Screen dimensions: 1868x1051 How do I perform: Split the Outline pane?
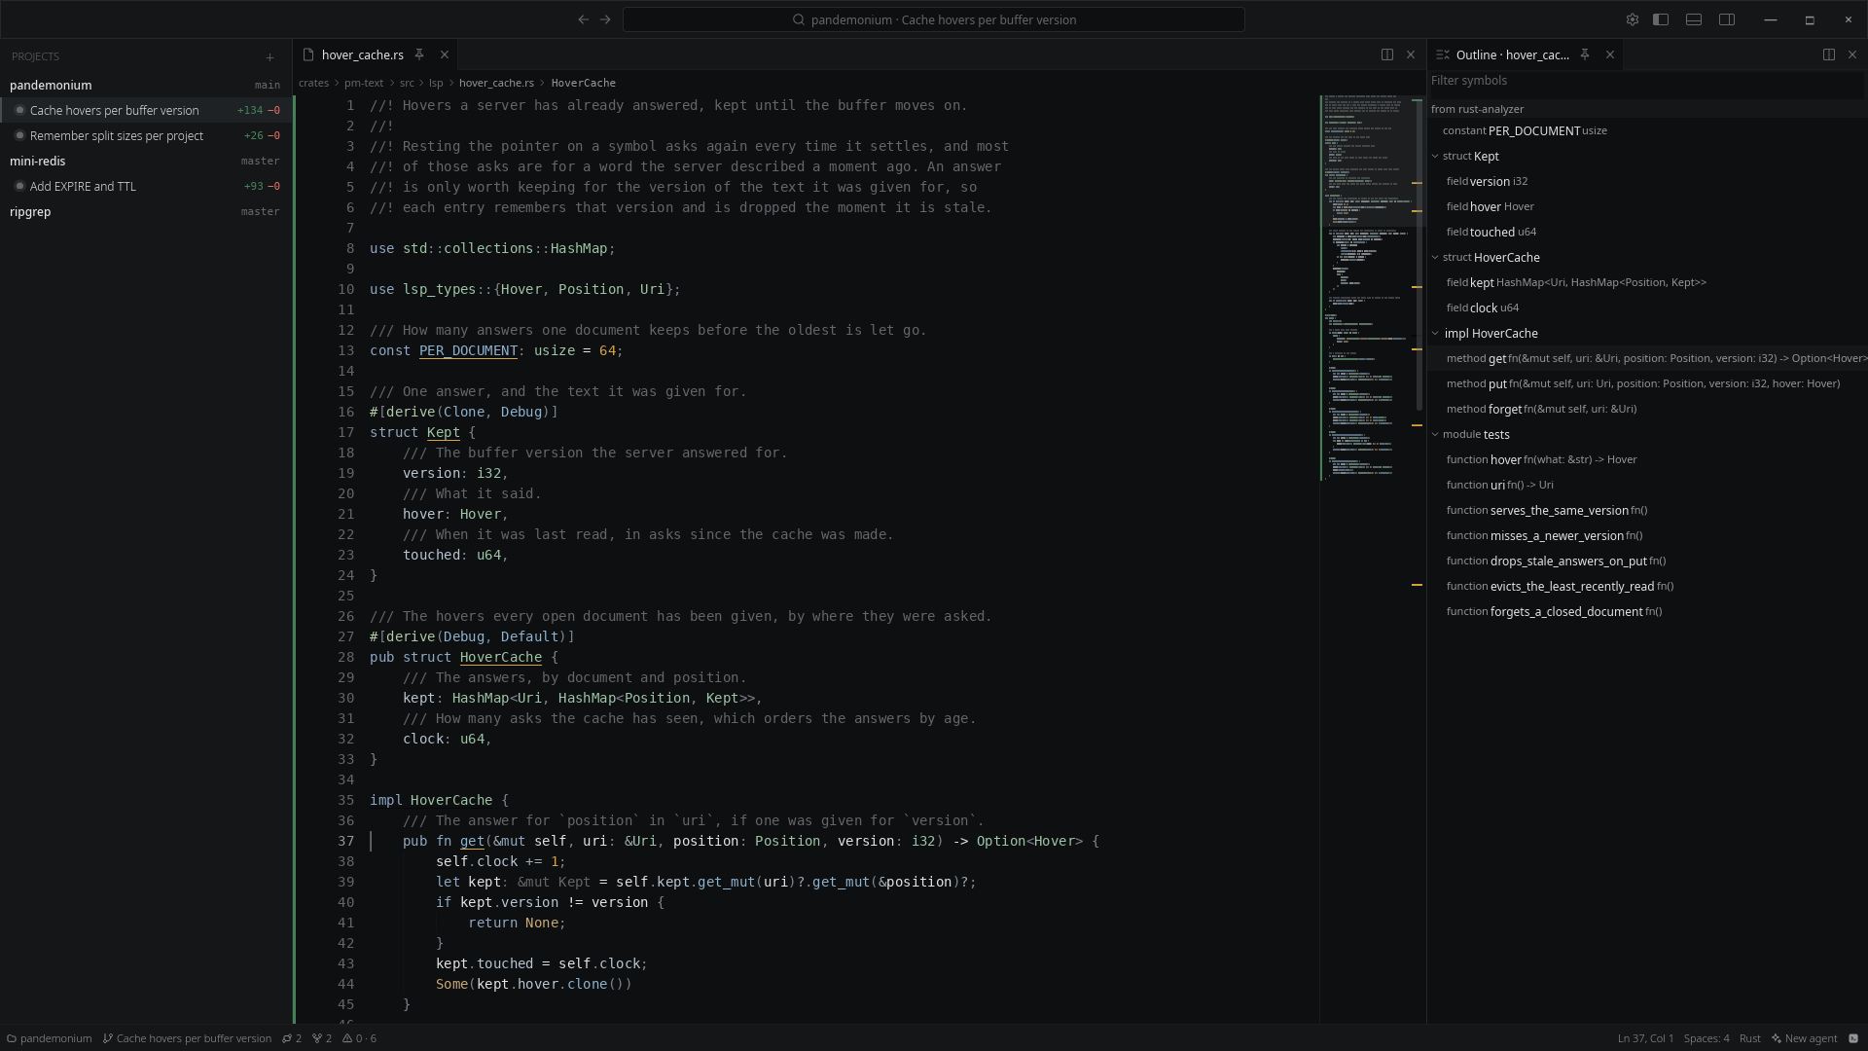click(x=1829, y=54)
